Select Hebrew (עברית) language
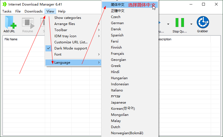223x137 pixels. 130,96
